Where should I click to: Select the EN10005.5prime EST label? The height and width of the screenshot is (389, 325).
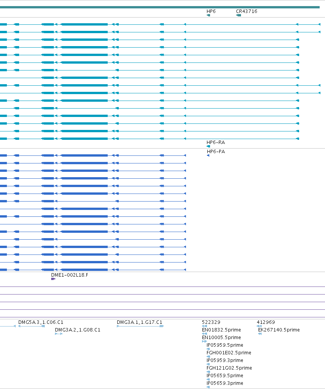(x=221, y=338)
